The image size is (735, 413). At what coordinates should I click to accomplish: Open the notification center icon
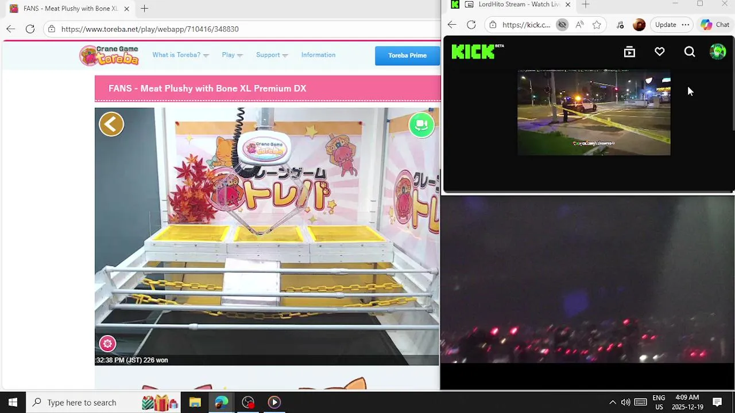(x=717, y=402)
